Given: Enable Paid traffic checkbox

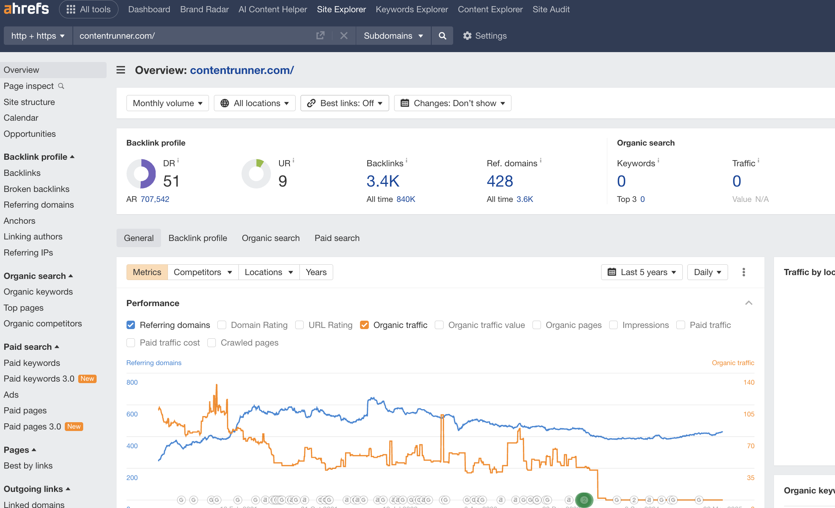Looking at the screenshot, I should 680,325.
